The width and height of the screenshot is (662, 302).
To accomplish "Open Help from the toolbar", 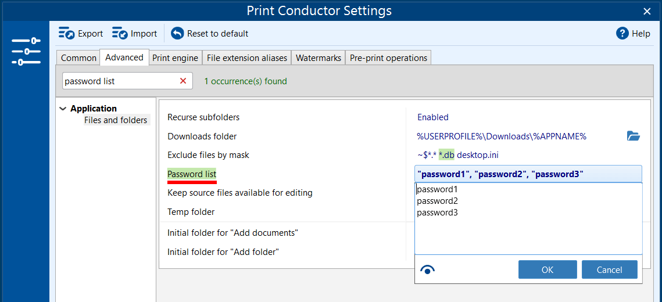I will 633,34.
